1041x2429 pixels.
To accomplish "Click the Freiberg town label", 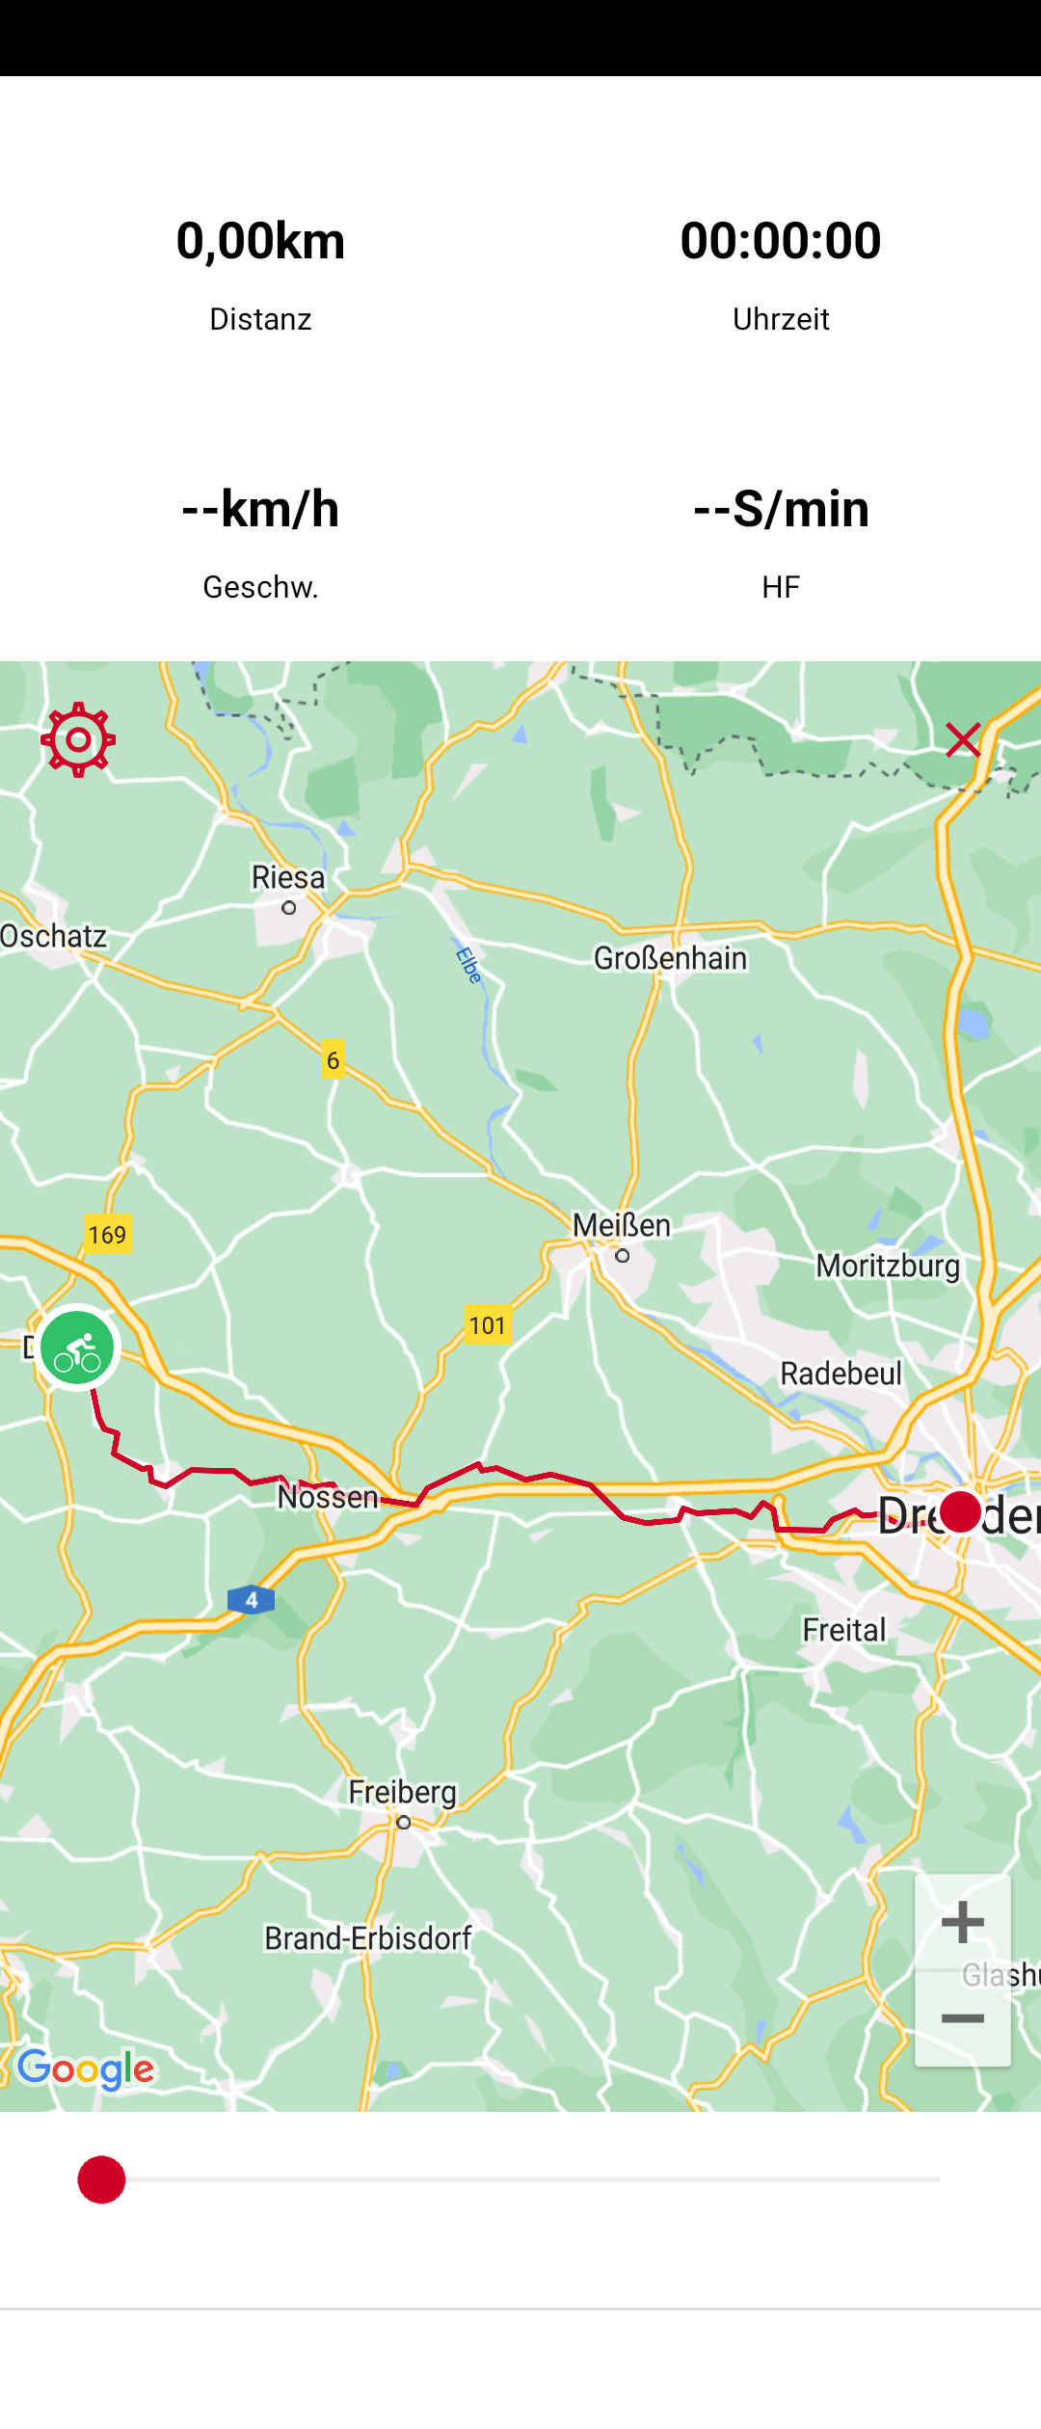I will (403, 1792).
